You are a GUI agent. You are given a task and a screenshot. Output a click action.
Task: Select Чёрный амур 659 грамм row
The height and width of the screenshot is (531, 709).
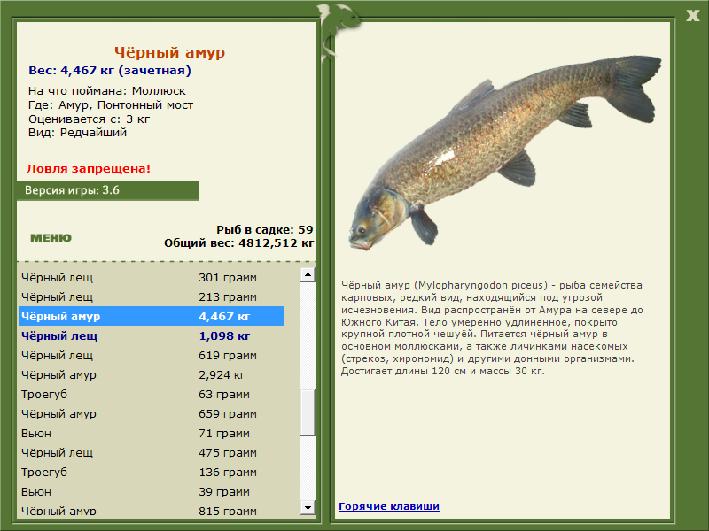[152, 413]
